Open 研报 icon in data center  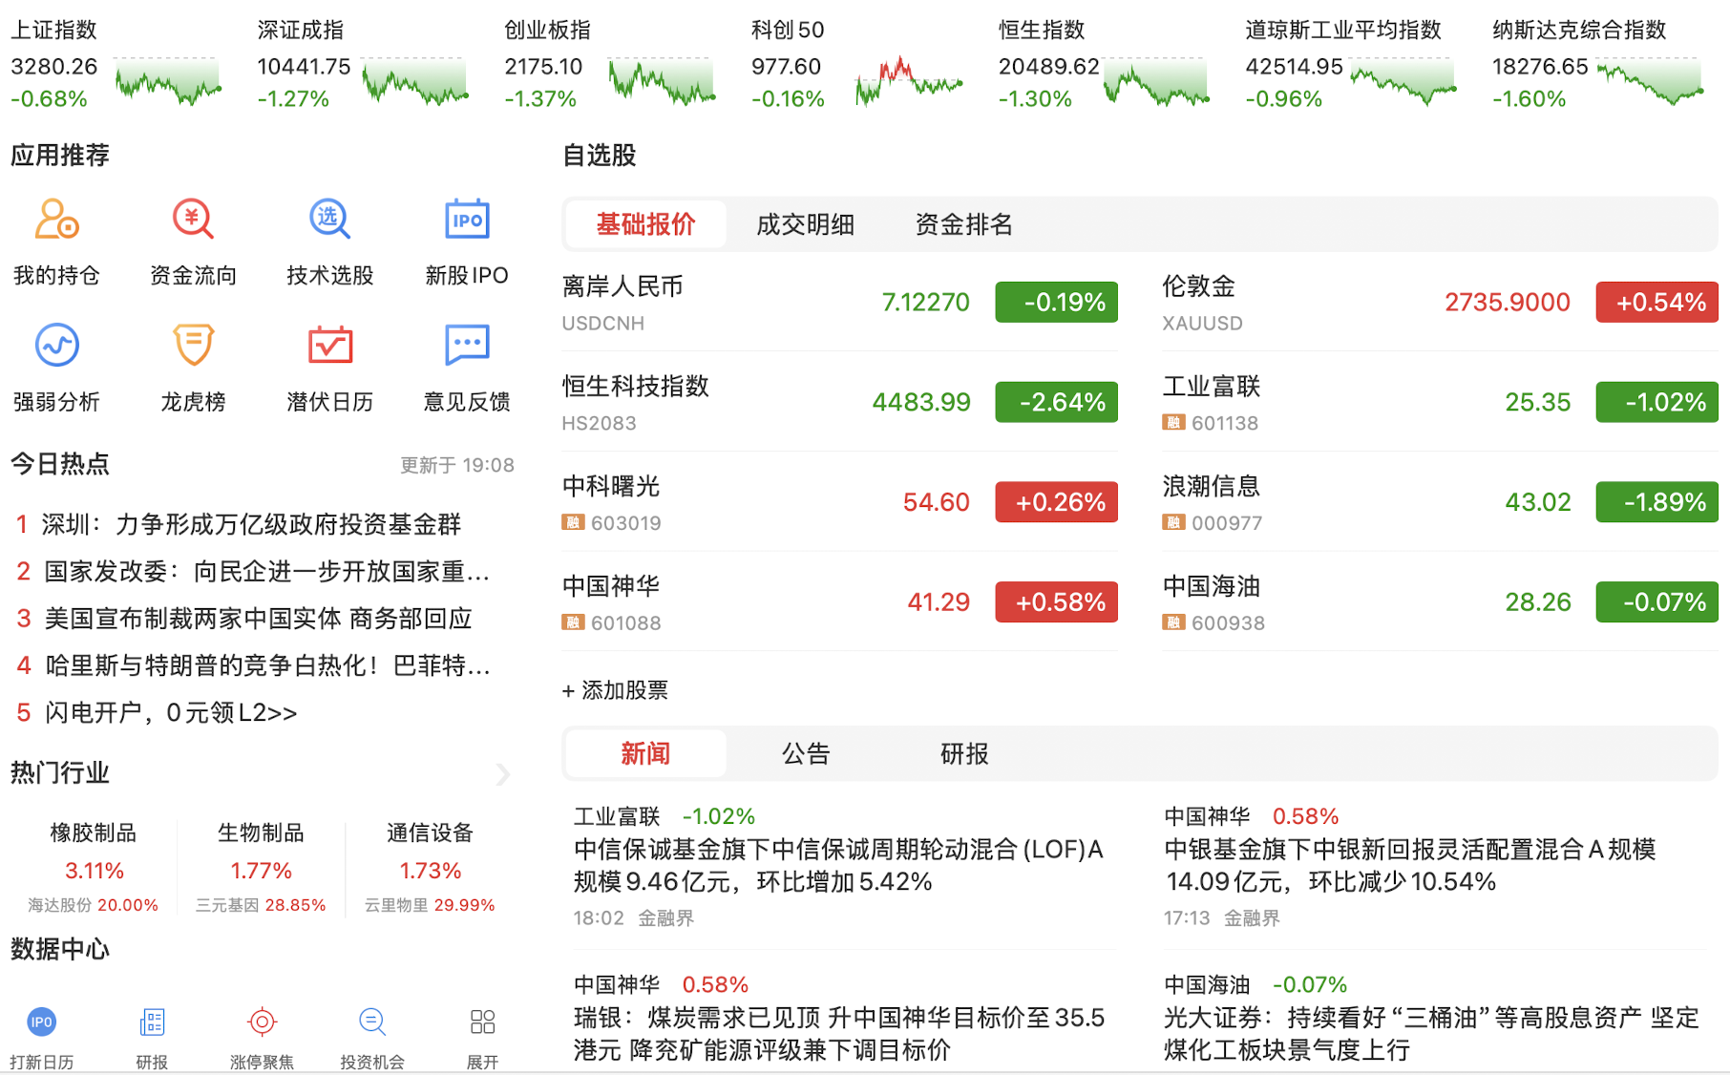152,1022
